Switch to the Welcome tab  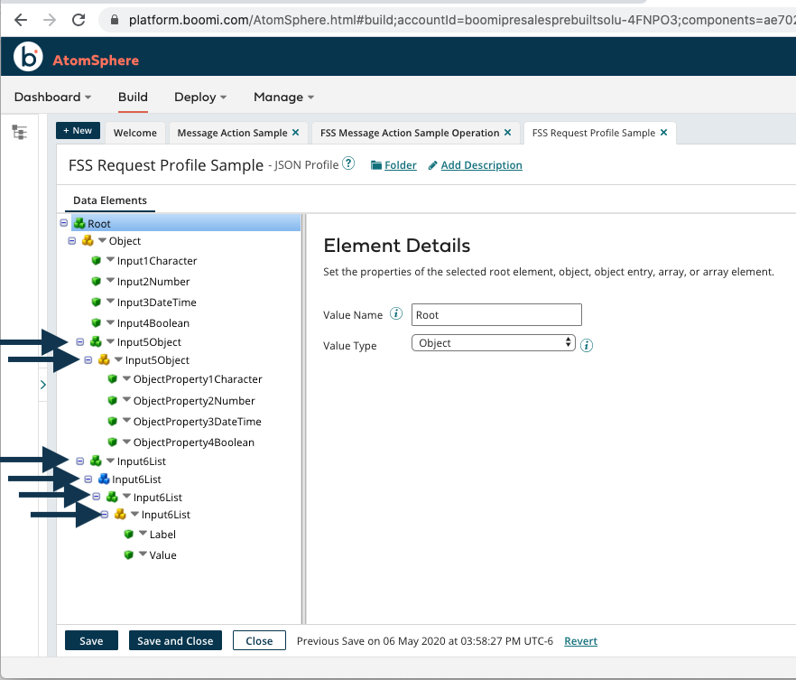135,133
